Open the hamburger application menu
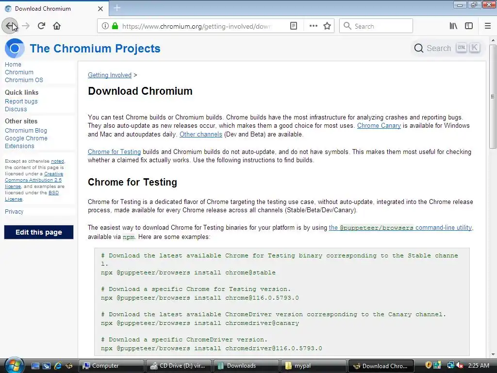Screen dimensions: 497x373 488,26
